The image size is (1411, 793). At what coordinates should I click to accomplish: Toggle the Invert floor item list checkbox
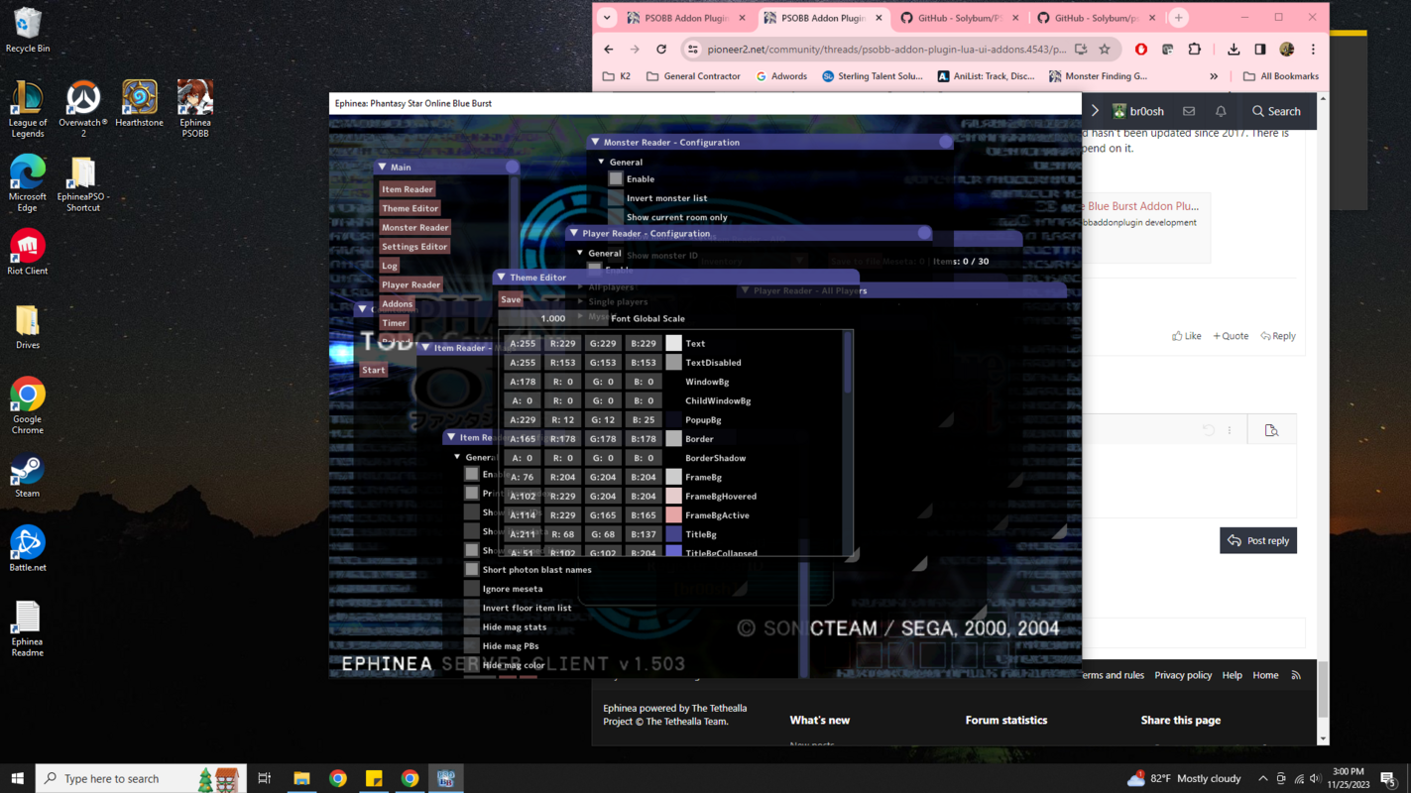[x=472, y=608]
